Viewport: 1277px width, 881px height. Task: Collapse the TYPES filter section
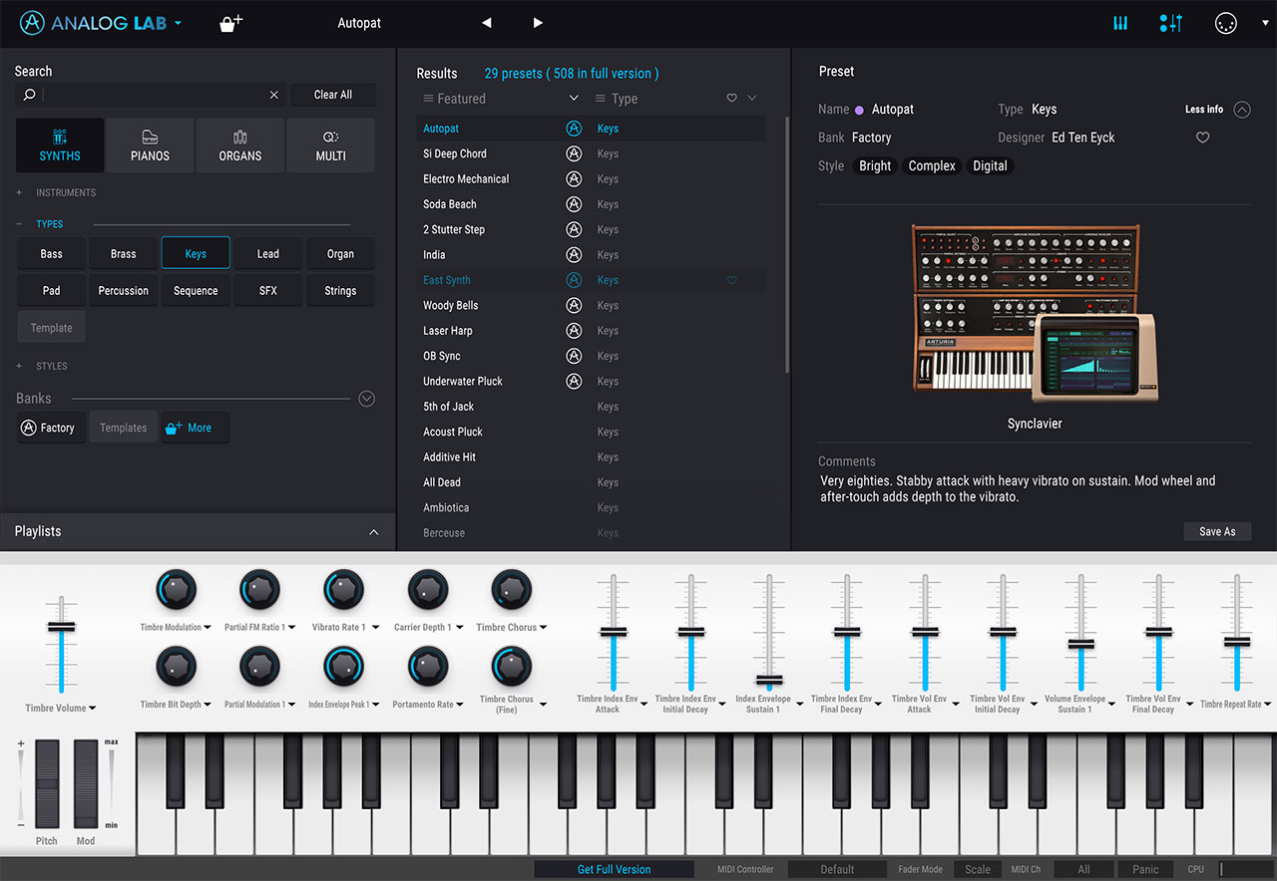point(19,224)
